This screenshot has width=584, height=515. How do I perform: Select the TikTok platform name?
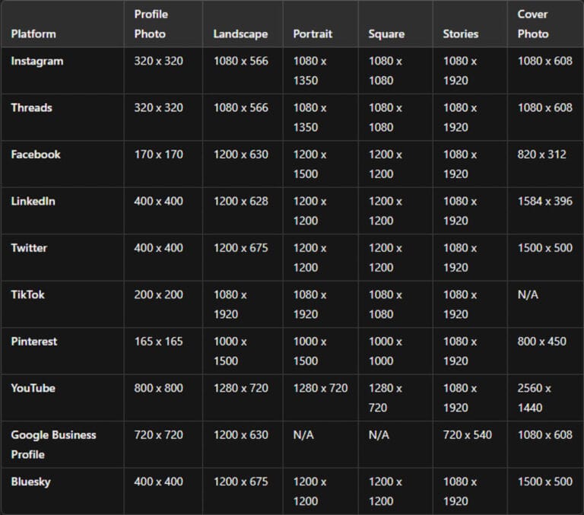point(28,294)
